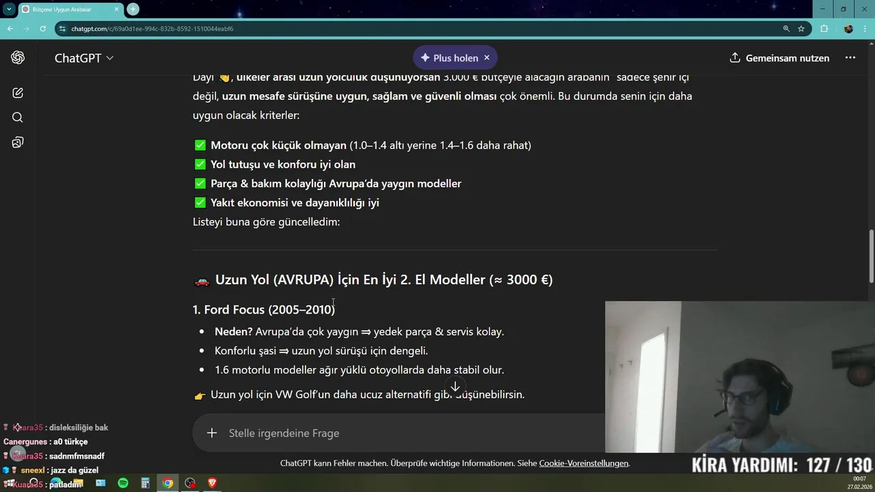The height and width of the screenshot is (492, 875).
Task: Open chat search in the left sidebar
Action: 18,118
